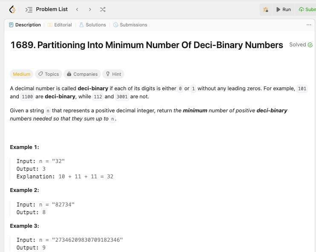Click the inline code '3001'
316x252 pixels.
pos(122,97)
